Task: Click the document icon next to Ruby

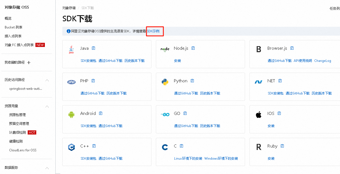Action: tap(282, 146)
